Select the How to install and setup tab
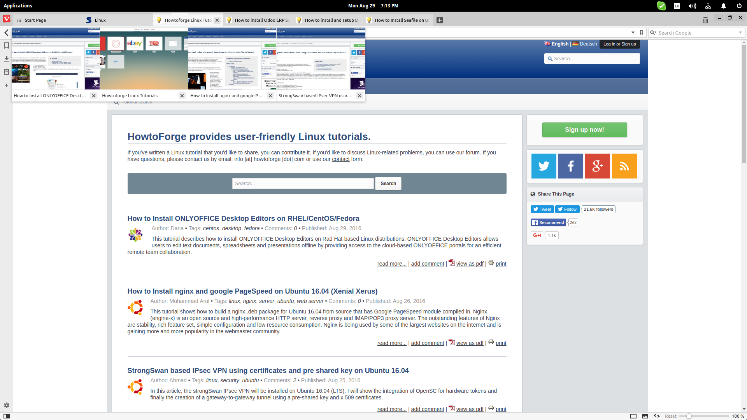 coord(328,20)
